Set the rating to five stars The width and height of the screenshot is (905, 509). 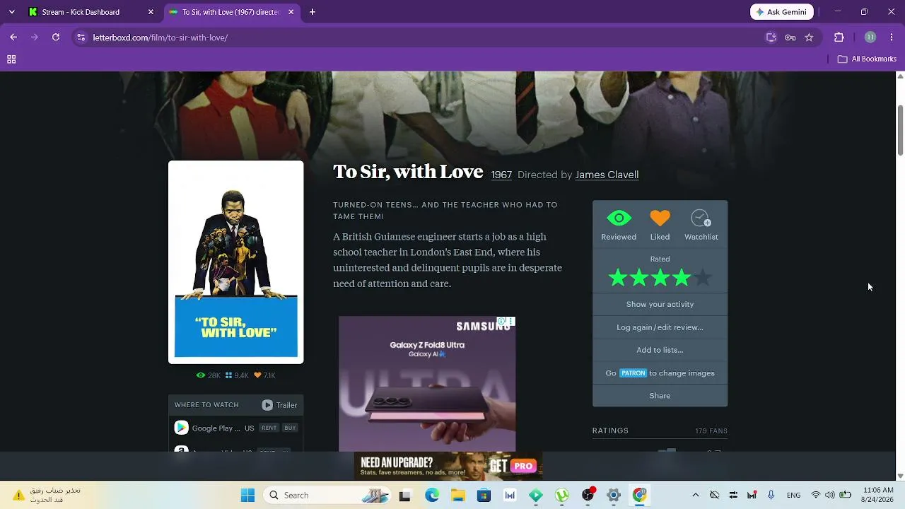[703, 278]
